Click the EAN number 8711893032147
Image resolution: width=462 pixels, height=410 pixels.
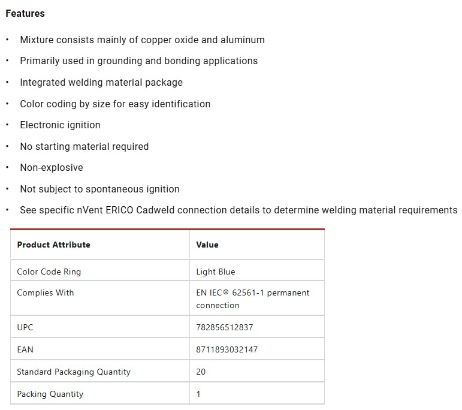(227, 349)
